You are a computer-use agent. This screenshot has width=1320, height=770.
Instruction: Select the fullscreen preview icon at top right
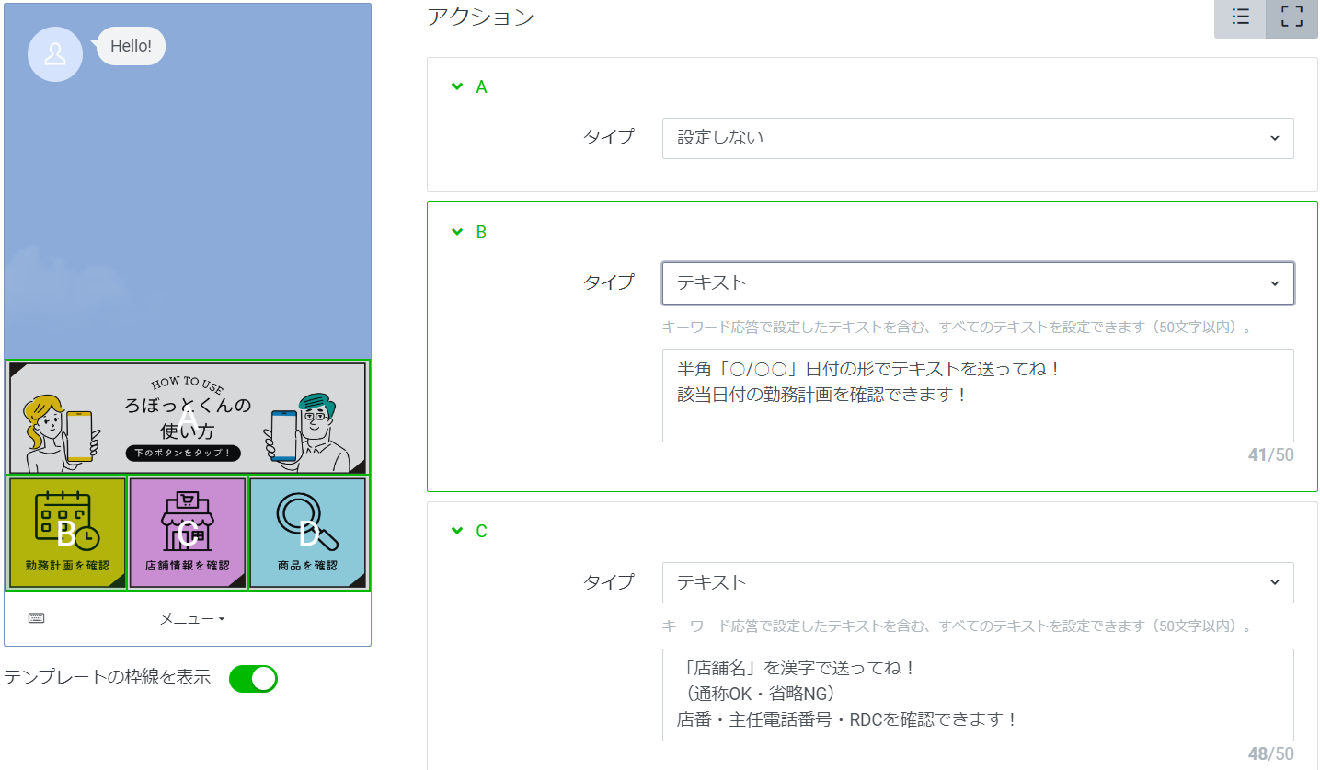1291,17
